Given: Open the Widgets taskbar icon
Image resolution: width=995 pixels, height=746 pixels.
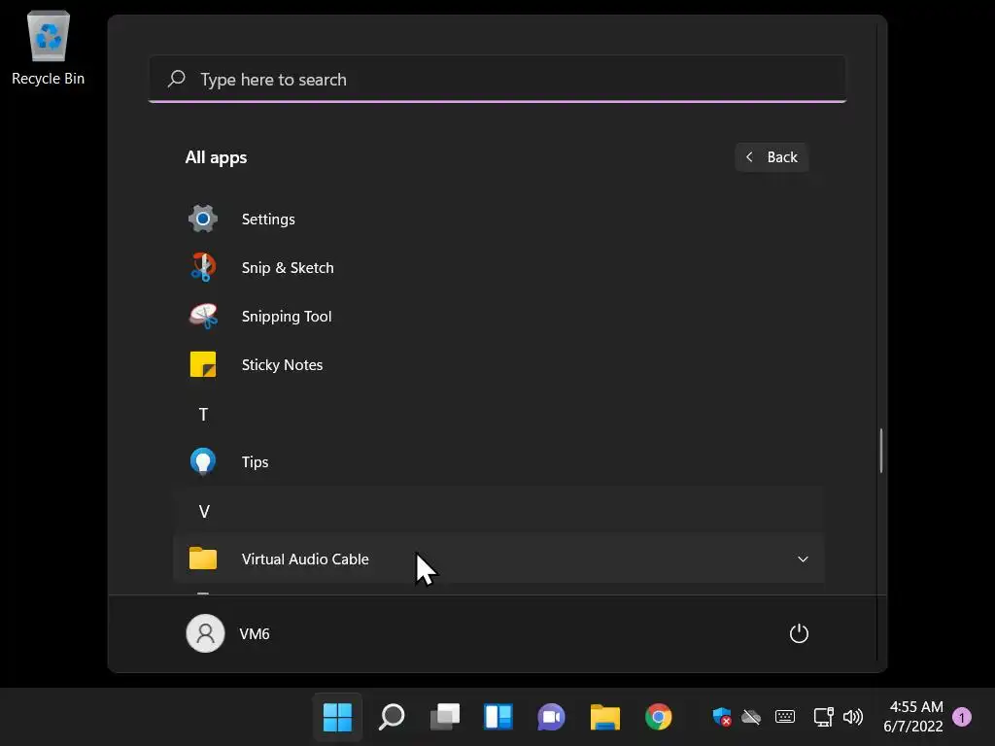Looking at the screenshot, I should (498, 718).
